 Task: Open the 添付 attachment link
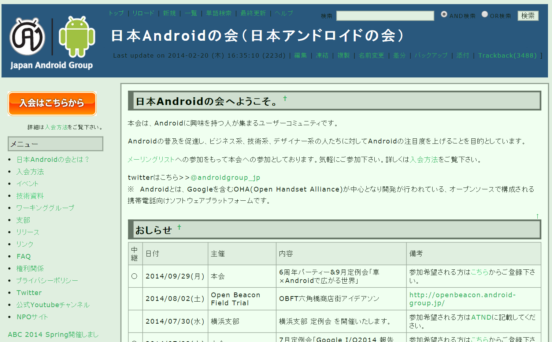463,55
